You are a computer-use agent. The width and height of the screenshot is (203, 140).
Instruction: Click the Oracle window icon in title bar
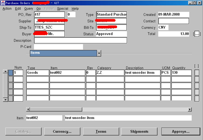pyautogui.click(x=3, y=3)
